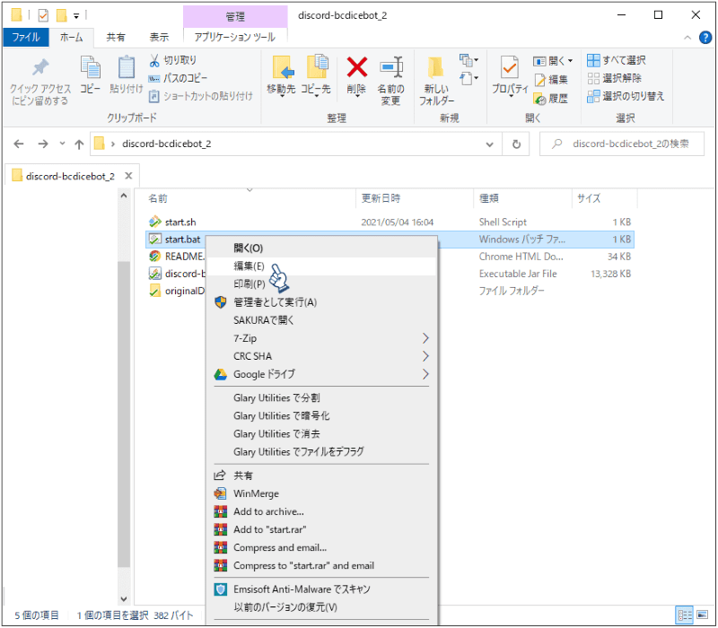Open the ファイル (File) tab
718x628 pixels.
[26, 37]
